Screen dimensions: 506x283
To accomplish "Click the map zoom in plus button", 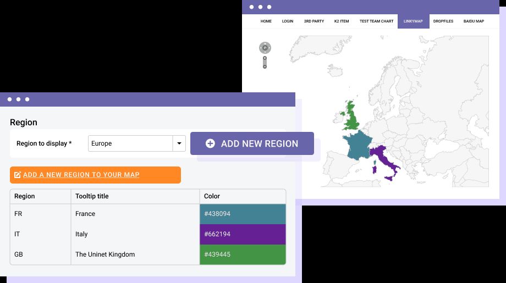I will click(265, 58).
